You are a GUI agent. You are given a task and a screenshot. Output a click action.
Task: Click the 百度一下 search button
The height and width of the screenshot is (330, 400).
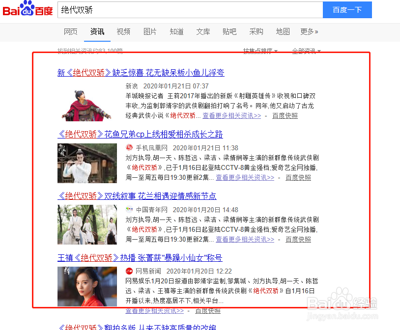(x=347, y=10)
